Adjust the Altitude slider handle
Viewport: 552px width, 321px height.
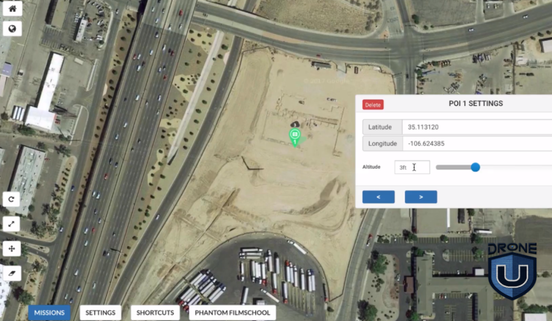[475, 167]
